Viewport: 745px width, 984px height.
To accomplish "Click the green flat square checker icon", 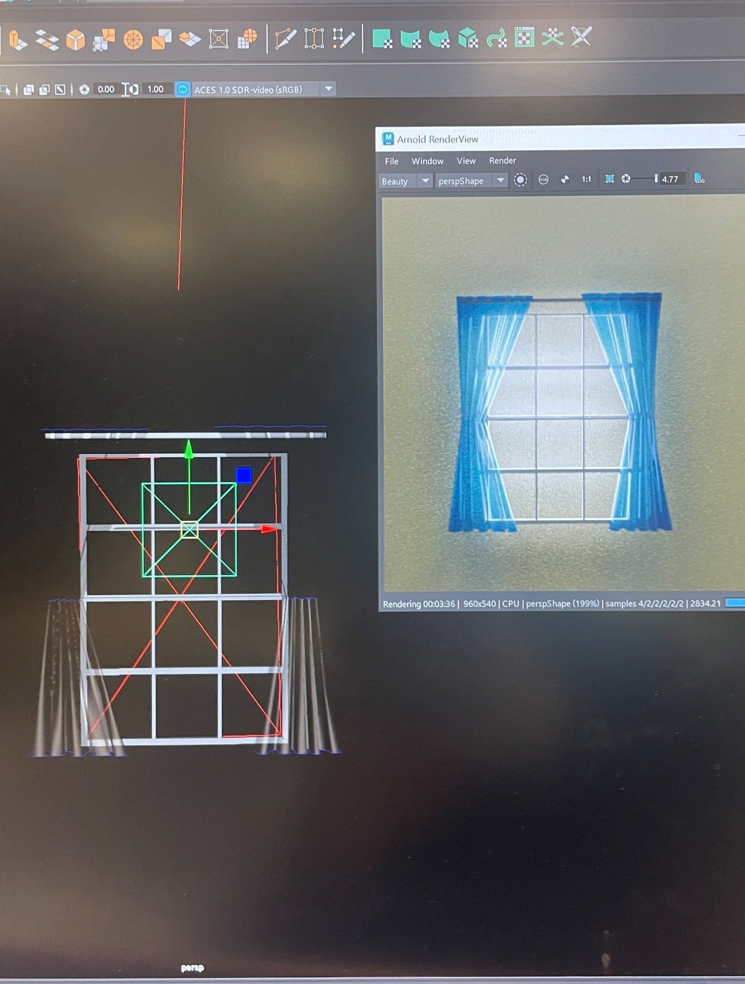I will coord(382,39).
